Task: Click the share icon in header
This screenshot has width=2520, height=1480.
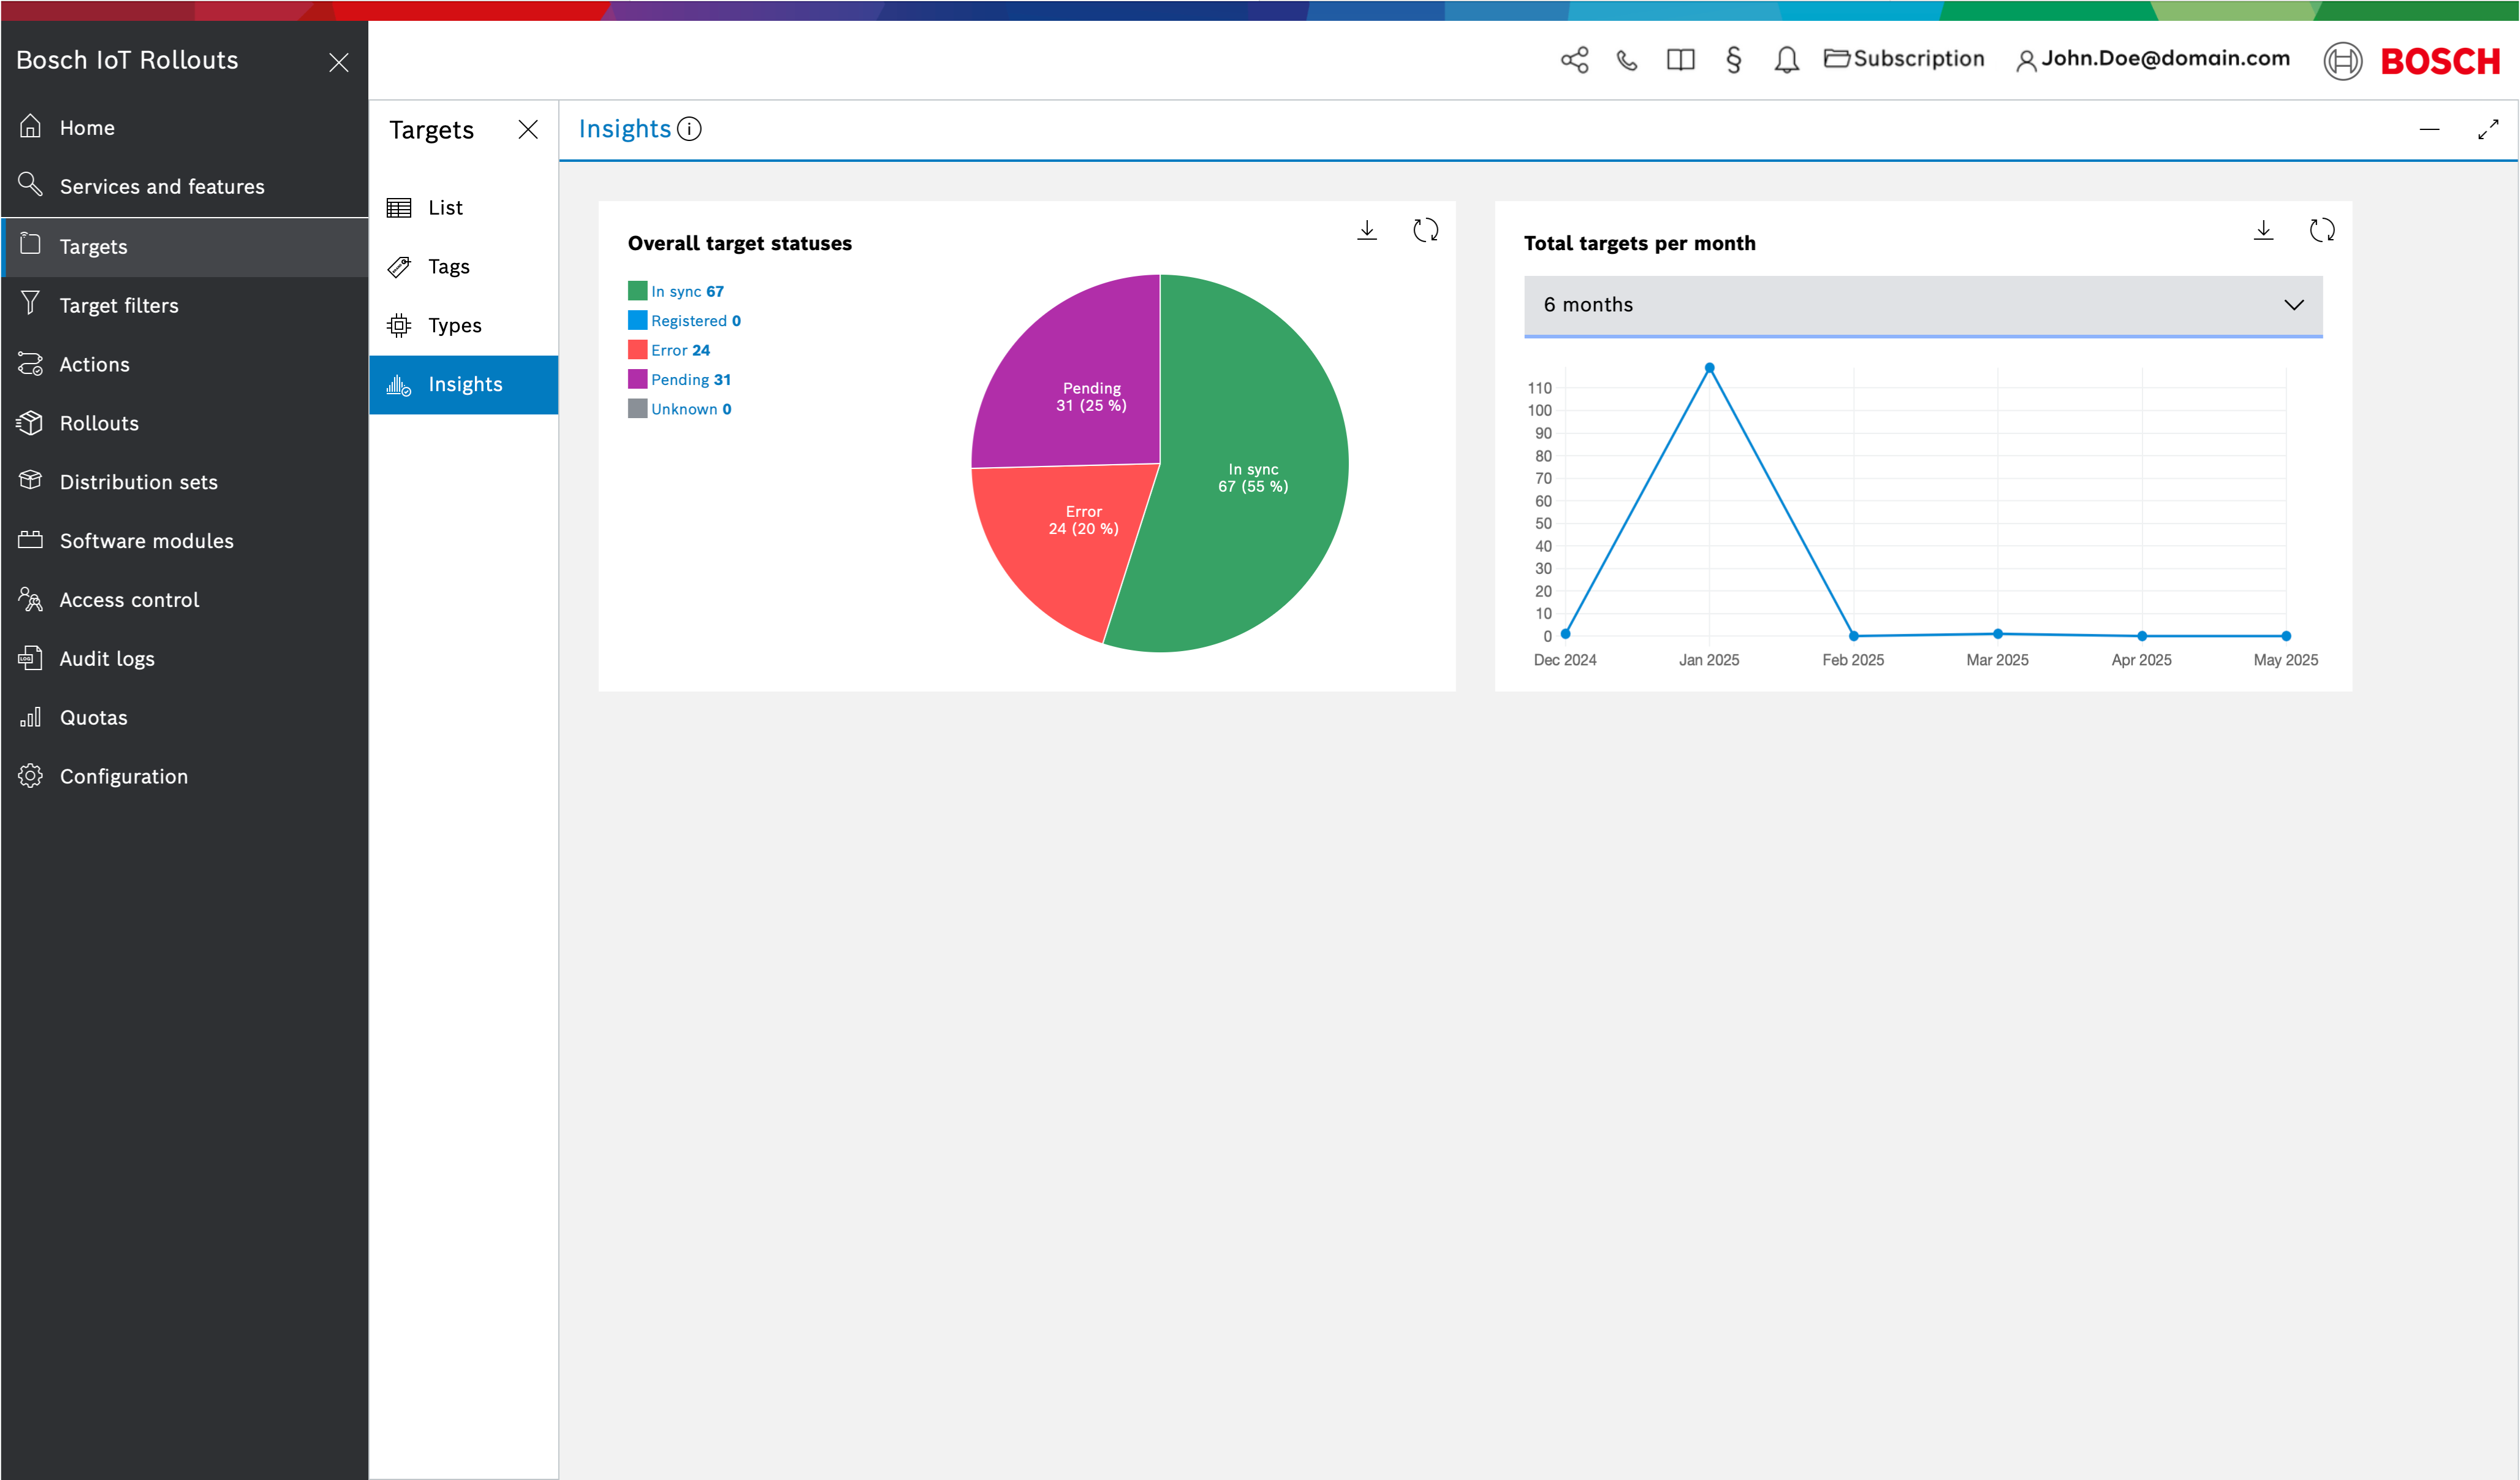Action: (1574, 60)
